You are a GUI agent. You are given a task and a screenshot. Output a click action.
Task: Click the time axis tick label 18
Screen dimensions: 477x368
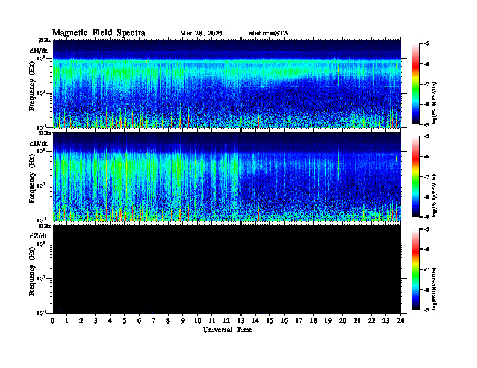[313, 320]
